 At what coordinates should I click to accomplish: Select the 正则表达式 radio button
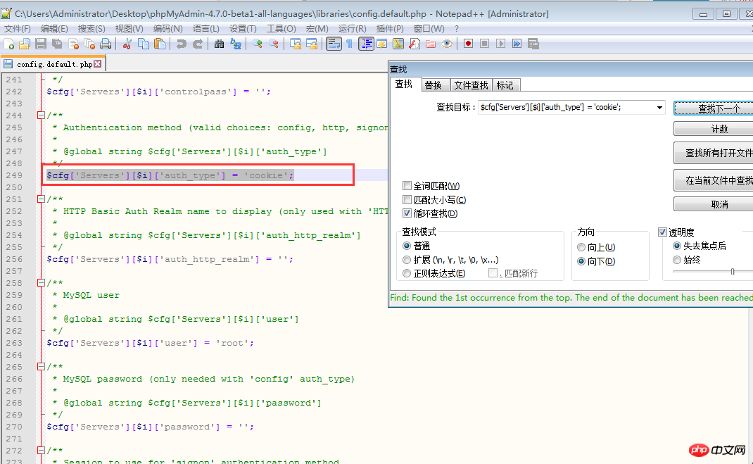[407, 273]
